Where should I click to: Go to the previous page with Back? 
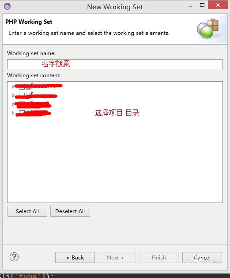point(75,257)
